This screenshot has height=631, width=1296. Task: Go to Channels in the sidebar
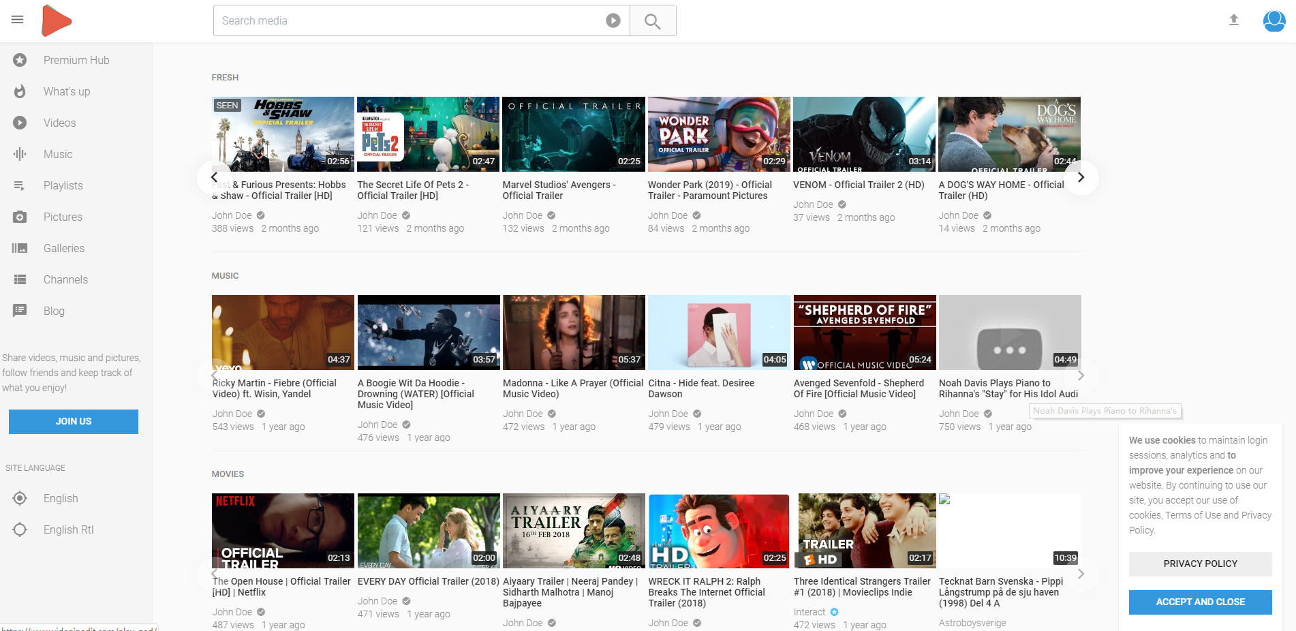tap(65, 279)
